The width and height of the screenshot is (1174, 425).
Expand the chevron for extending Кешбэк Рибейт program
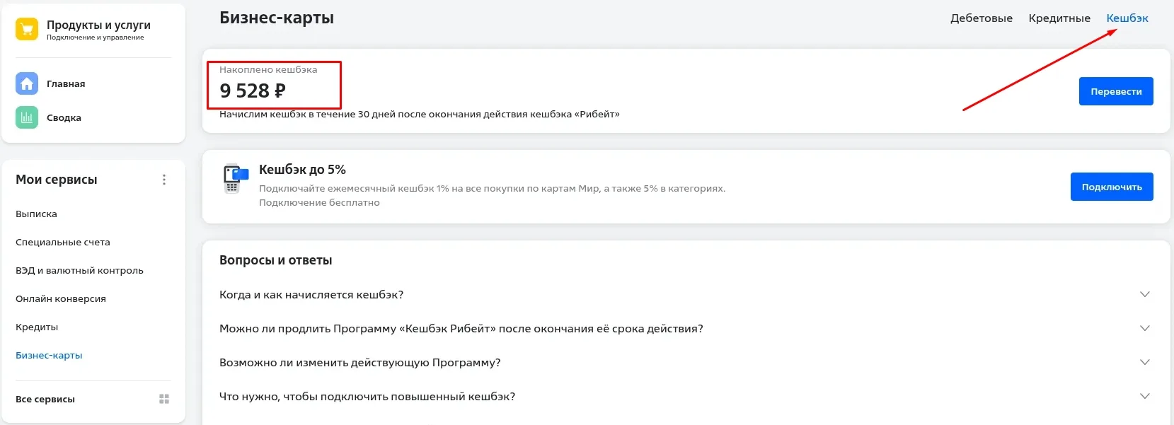(1144, 328)
